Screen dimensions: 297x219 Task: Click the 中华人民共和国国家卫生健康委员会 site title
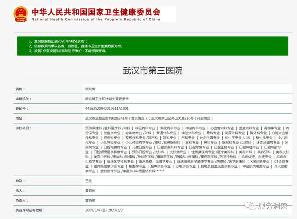(x=96, y=12)
